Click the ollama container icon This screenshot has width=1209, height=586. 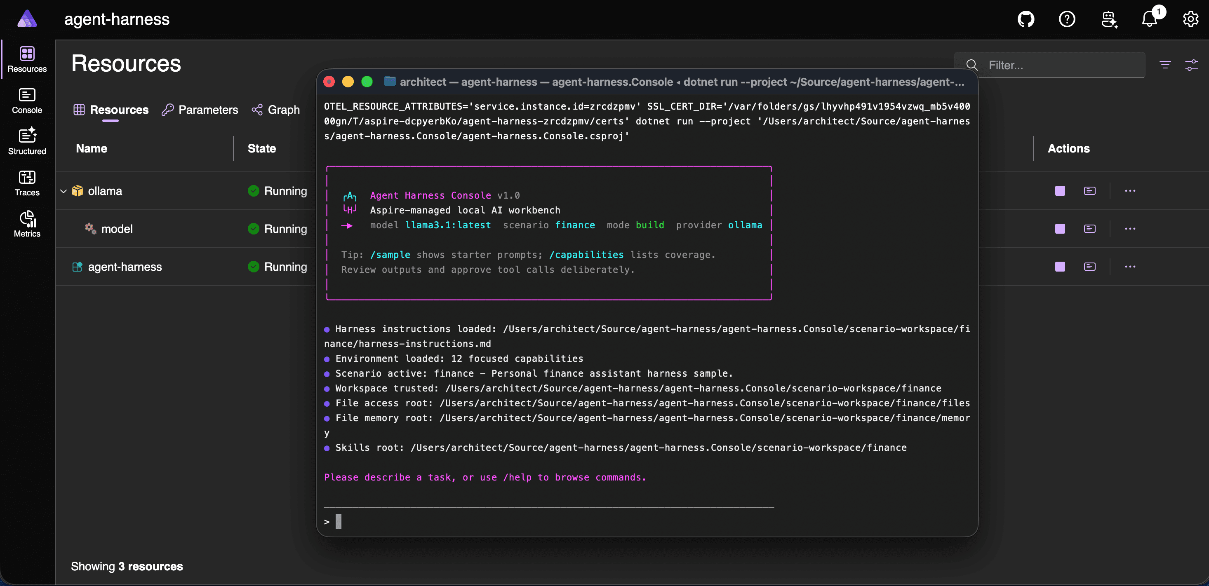pyautogui.click(x=78, y=191)
